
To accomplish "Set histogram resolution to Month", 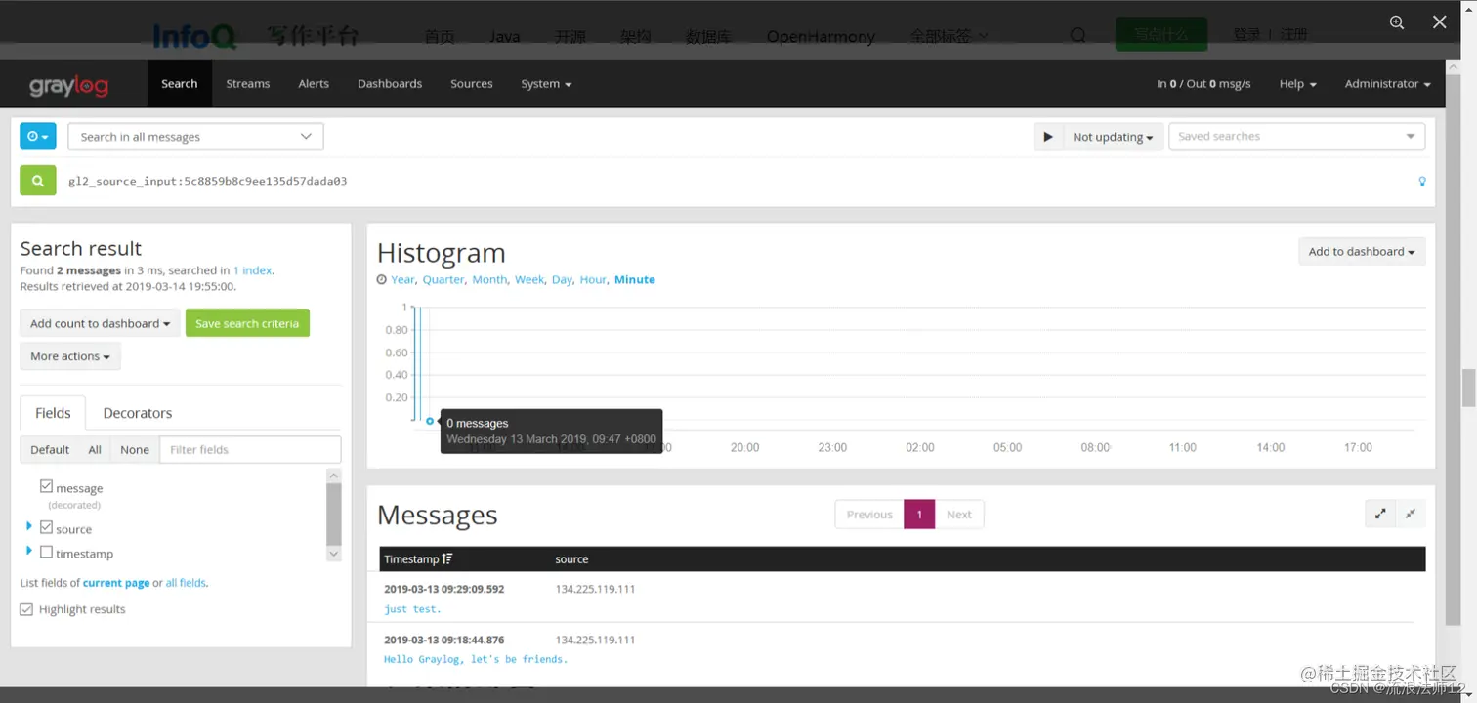I will pos(489,279).
